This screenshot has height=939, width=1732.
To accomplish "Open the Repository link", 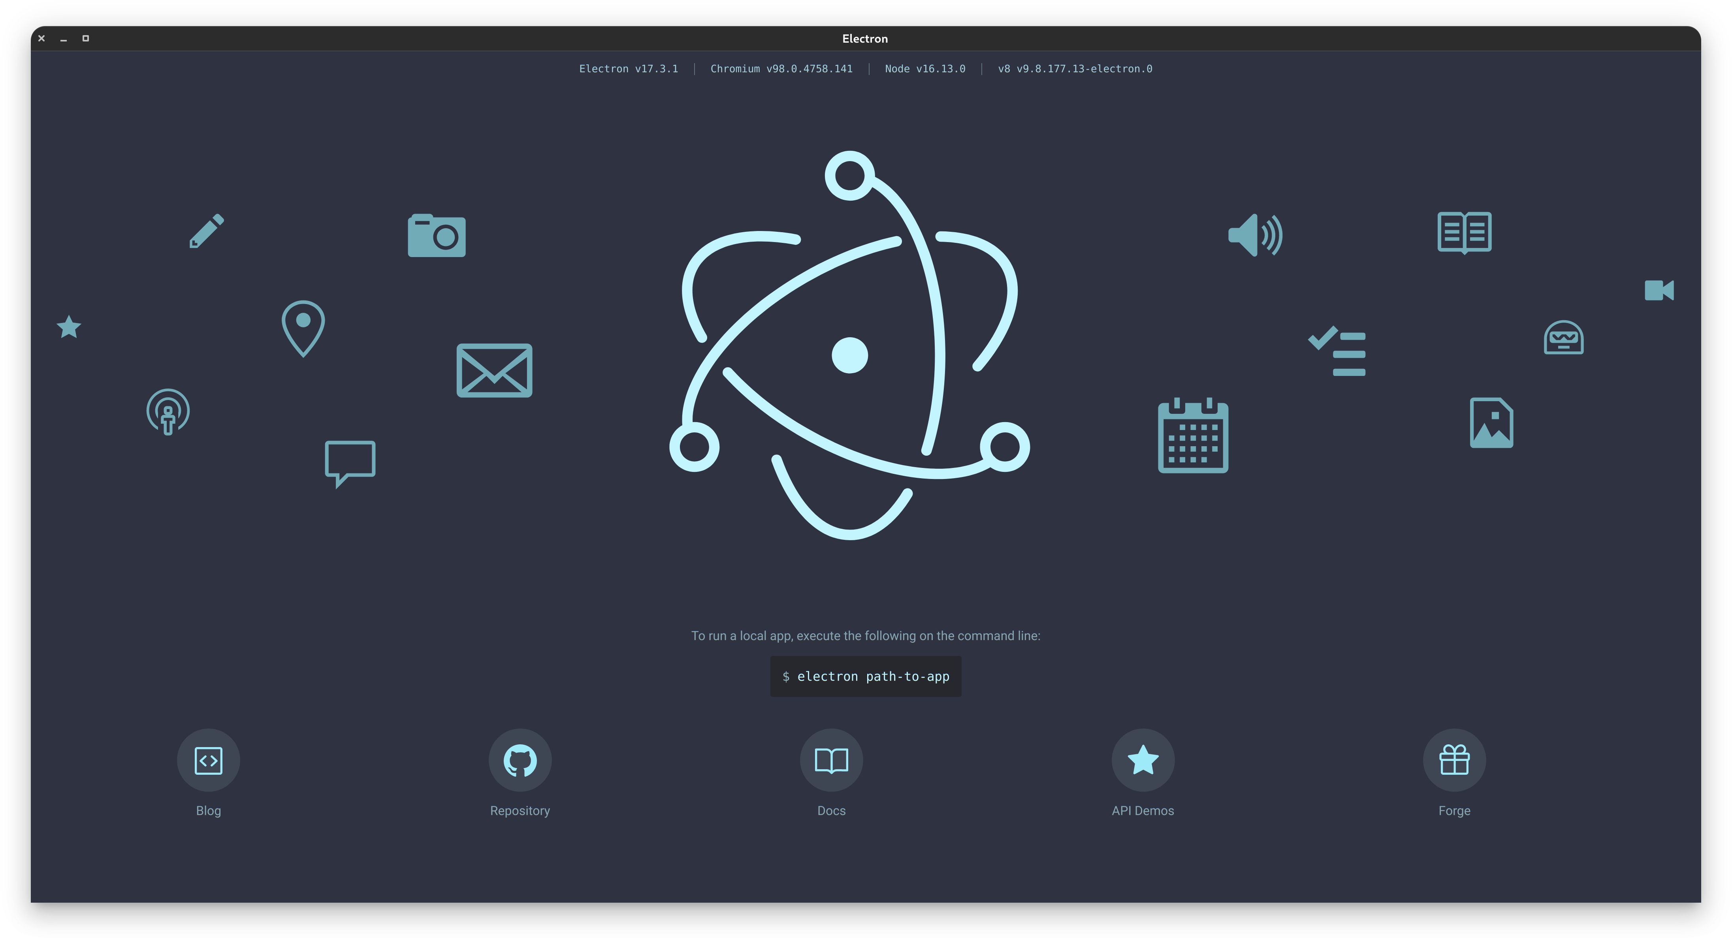I will coord(520,811).
